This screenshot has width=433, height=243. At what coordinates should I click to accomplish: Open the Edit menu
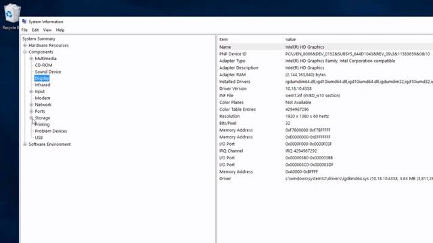point(35,30)
